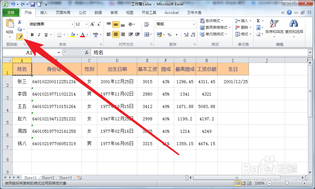Click the AutoSum sigma icon
This screenshot has height=189, width=315.
[x=258, y=21]
